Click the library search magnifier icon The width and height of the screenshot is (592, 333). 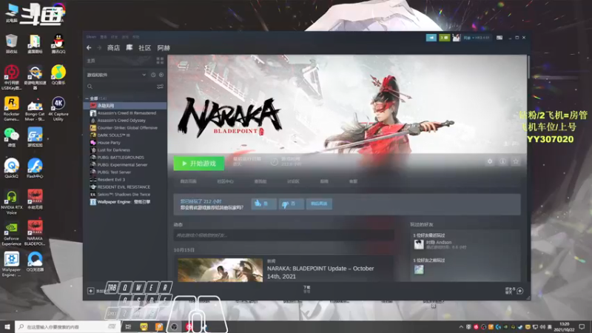point(90,87)
